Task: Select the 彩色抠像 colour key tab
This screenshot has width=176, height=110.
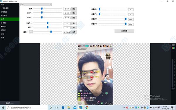Action: [10, 12]
